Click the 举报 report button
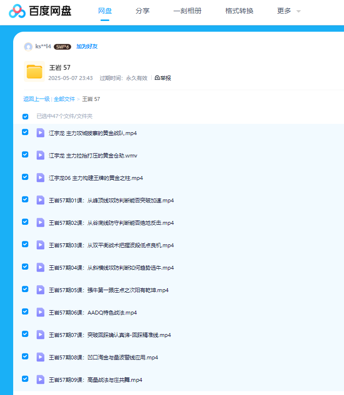The width and height of the screenshot is (344, 395). (163, 78)
